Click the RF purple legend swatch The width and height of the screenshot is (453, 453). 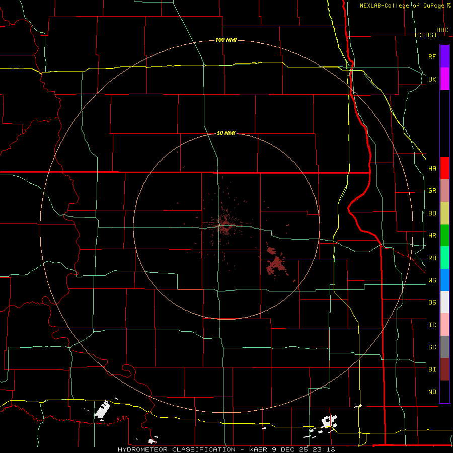(444, 56)
